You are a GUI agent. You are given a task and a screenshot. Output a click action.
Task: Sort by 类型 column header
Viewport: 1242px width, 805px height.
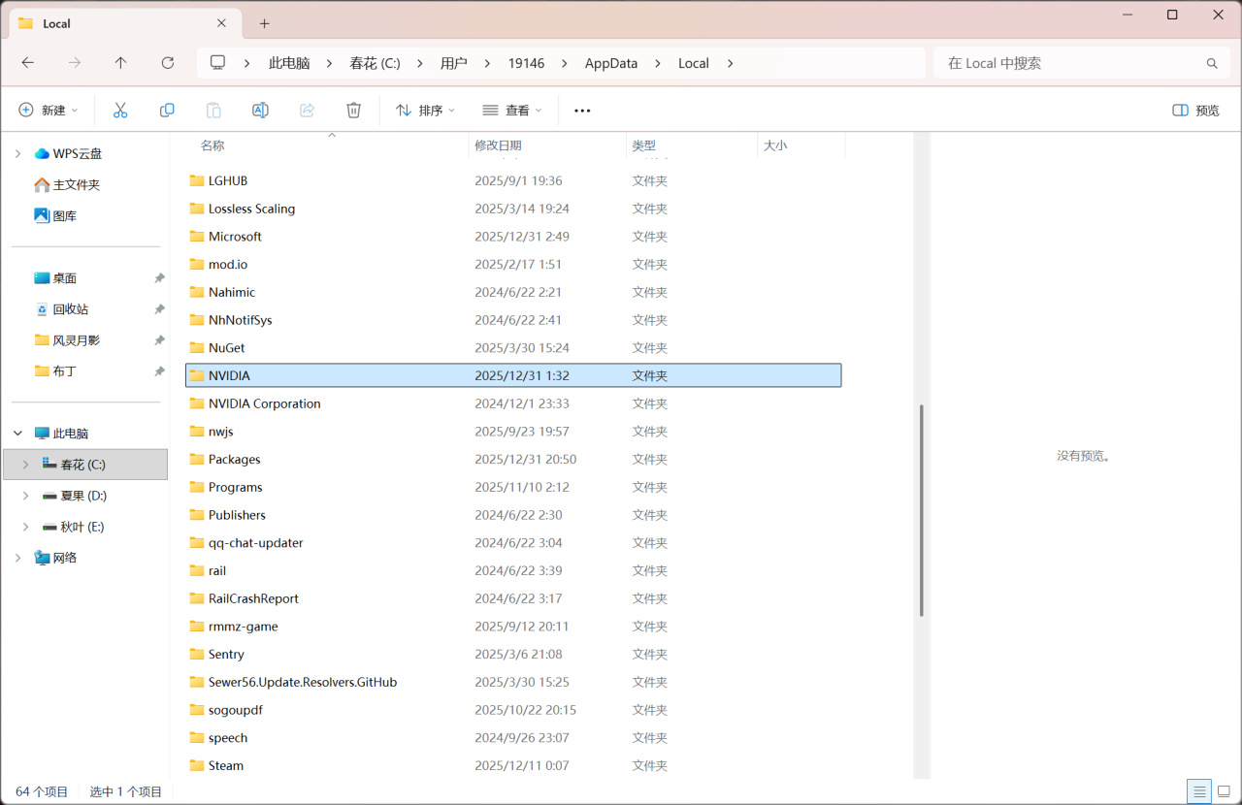pyautogui.click(x=644, y=145)
